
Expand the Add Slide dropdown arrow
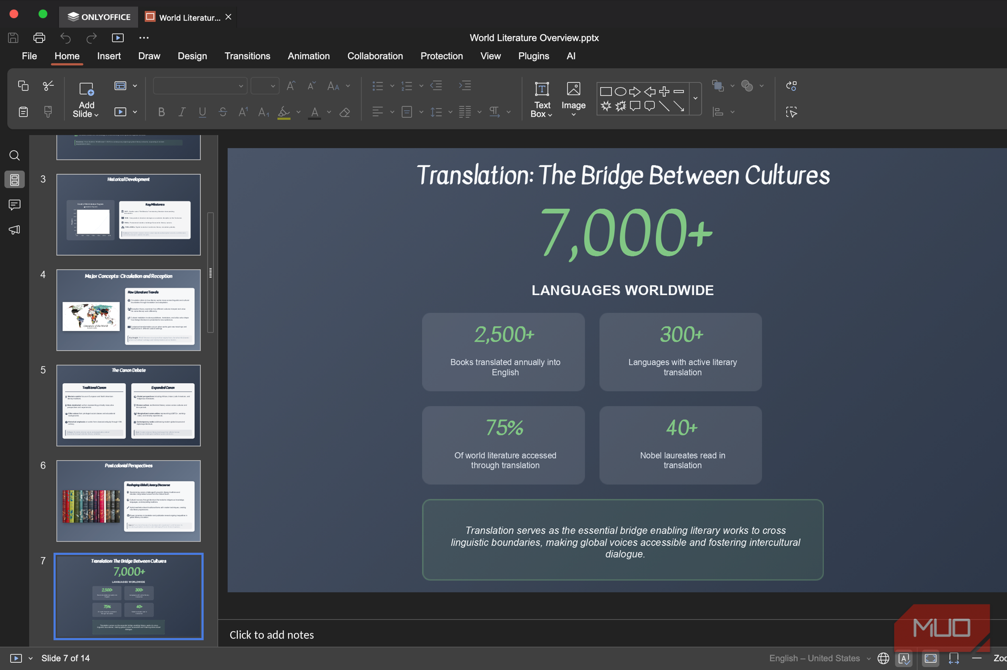tap(96, 115)
